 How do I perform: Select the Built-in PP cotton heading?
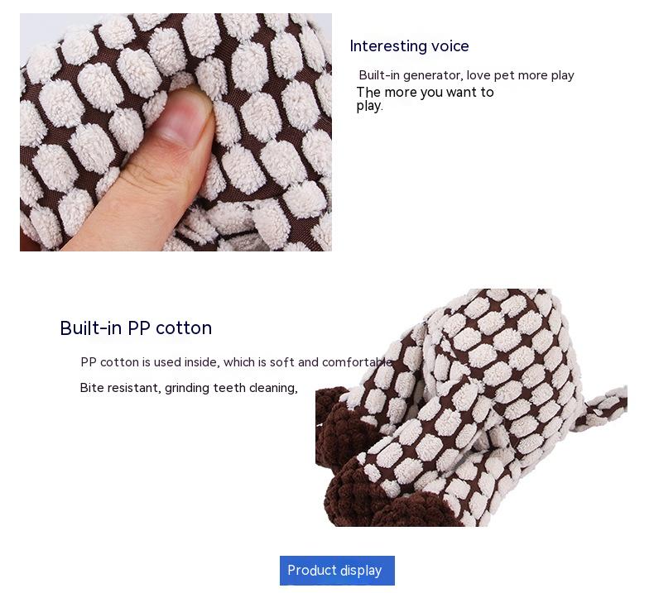coord(136,328)
